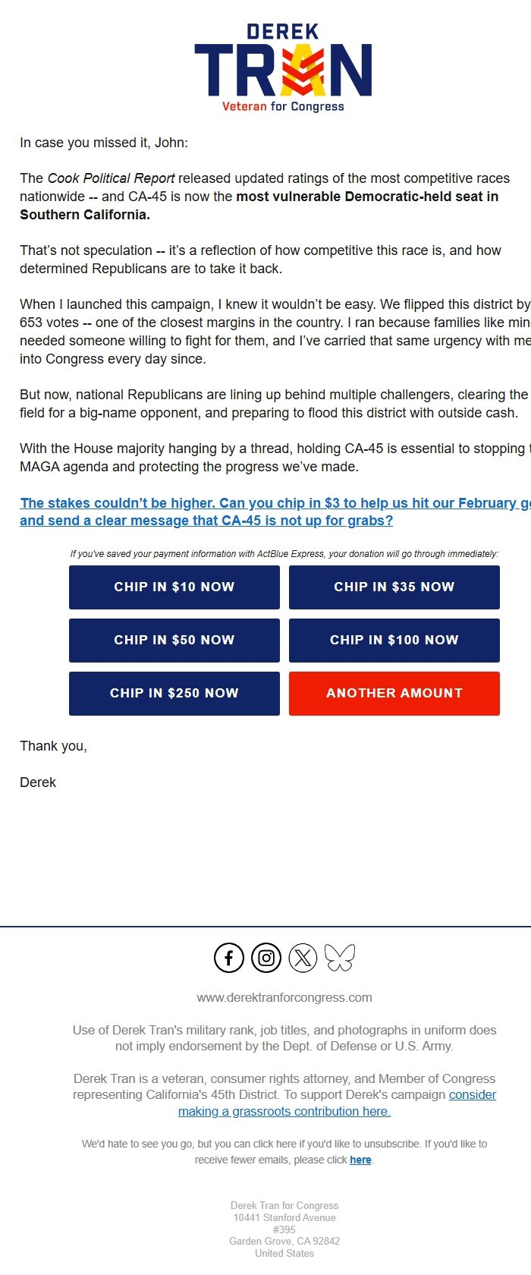Image resolution: width=531 pixels, height=1275 pixels.
Task: Open the grassroots contribution link
Action: pos(283,1111)
